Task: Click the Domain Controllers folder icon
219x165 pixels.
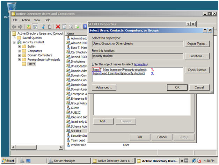Action: (24, 55)
